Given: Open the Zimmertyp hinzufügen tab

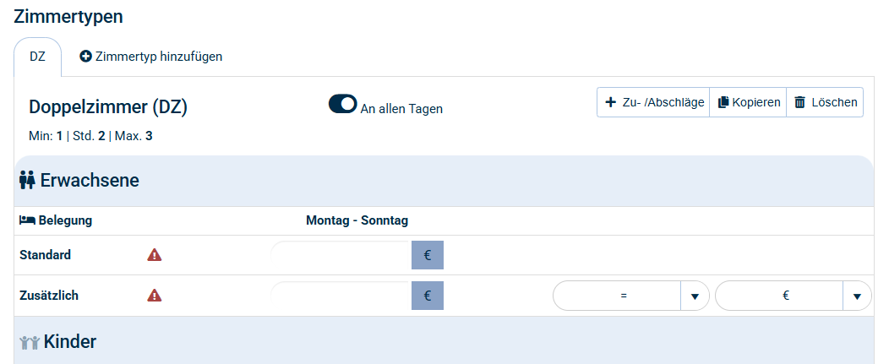Looking at the screenshot, I should pos(150,57).
